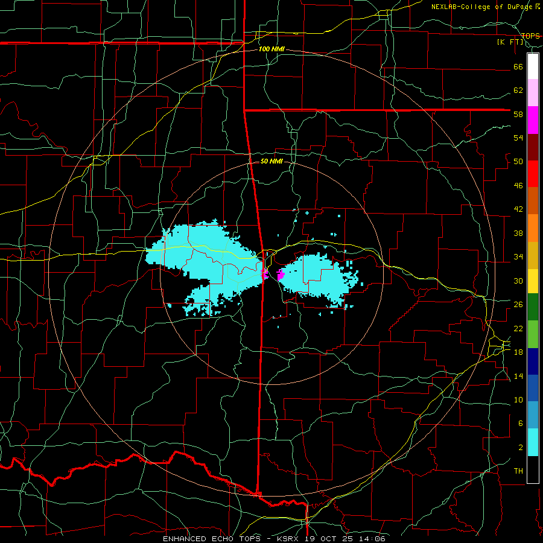The image size is (543, 543).
Task: Click the TOPS legend title
Action: (530, 36)
